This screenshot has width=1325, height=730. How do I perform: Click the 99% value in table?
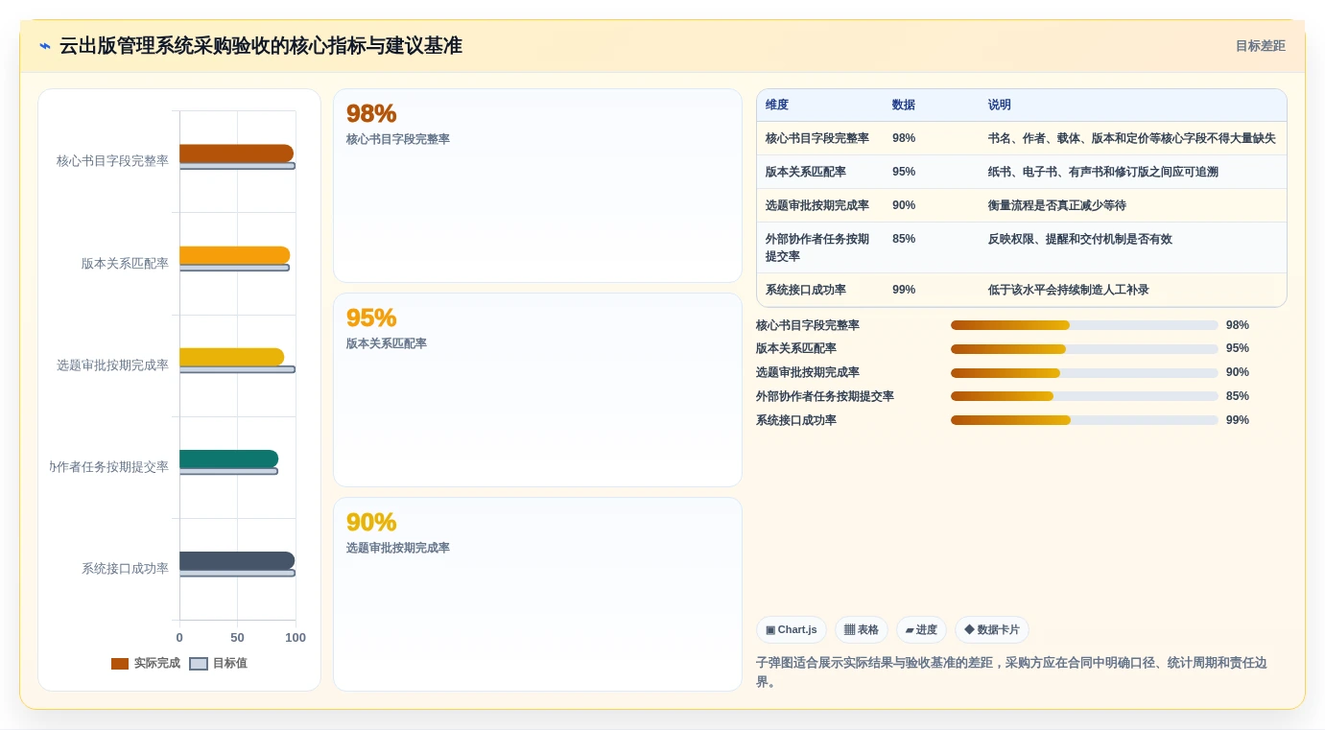coord(904,291)
